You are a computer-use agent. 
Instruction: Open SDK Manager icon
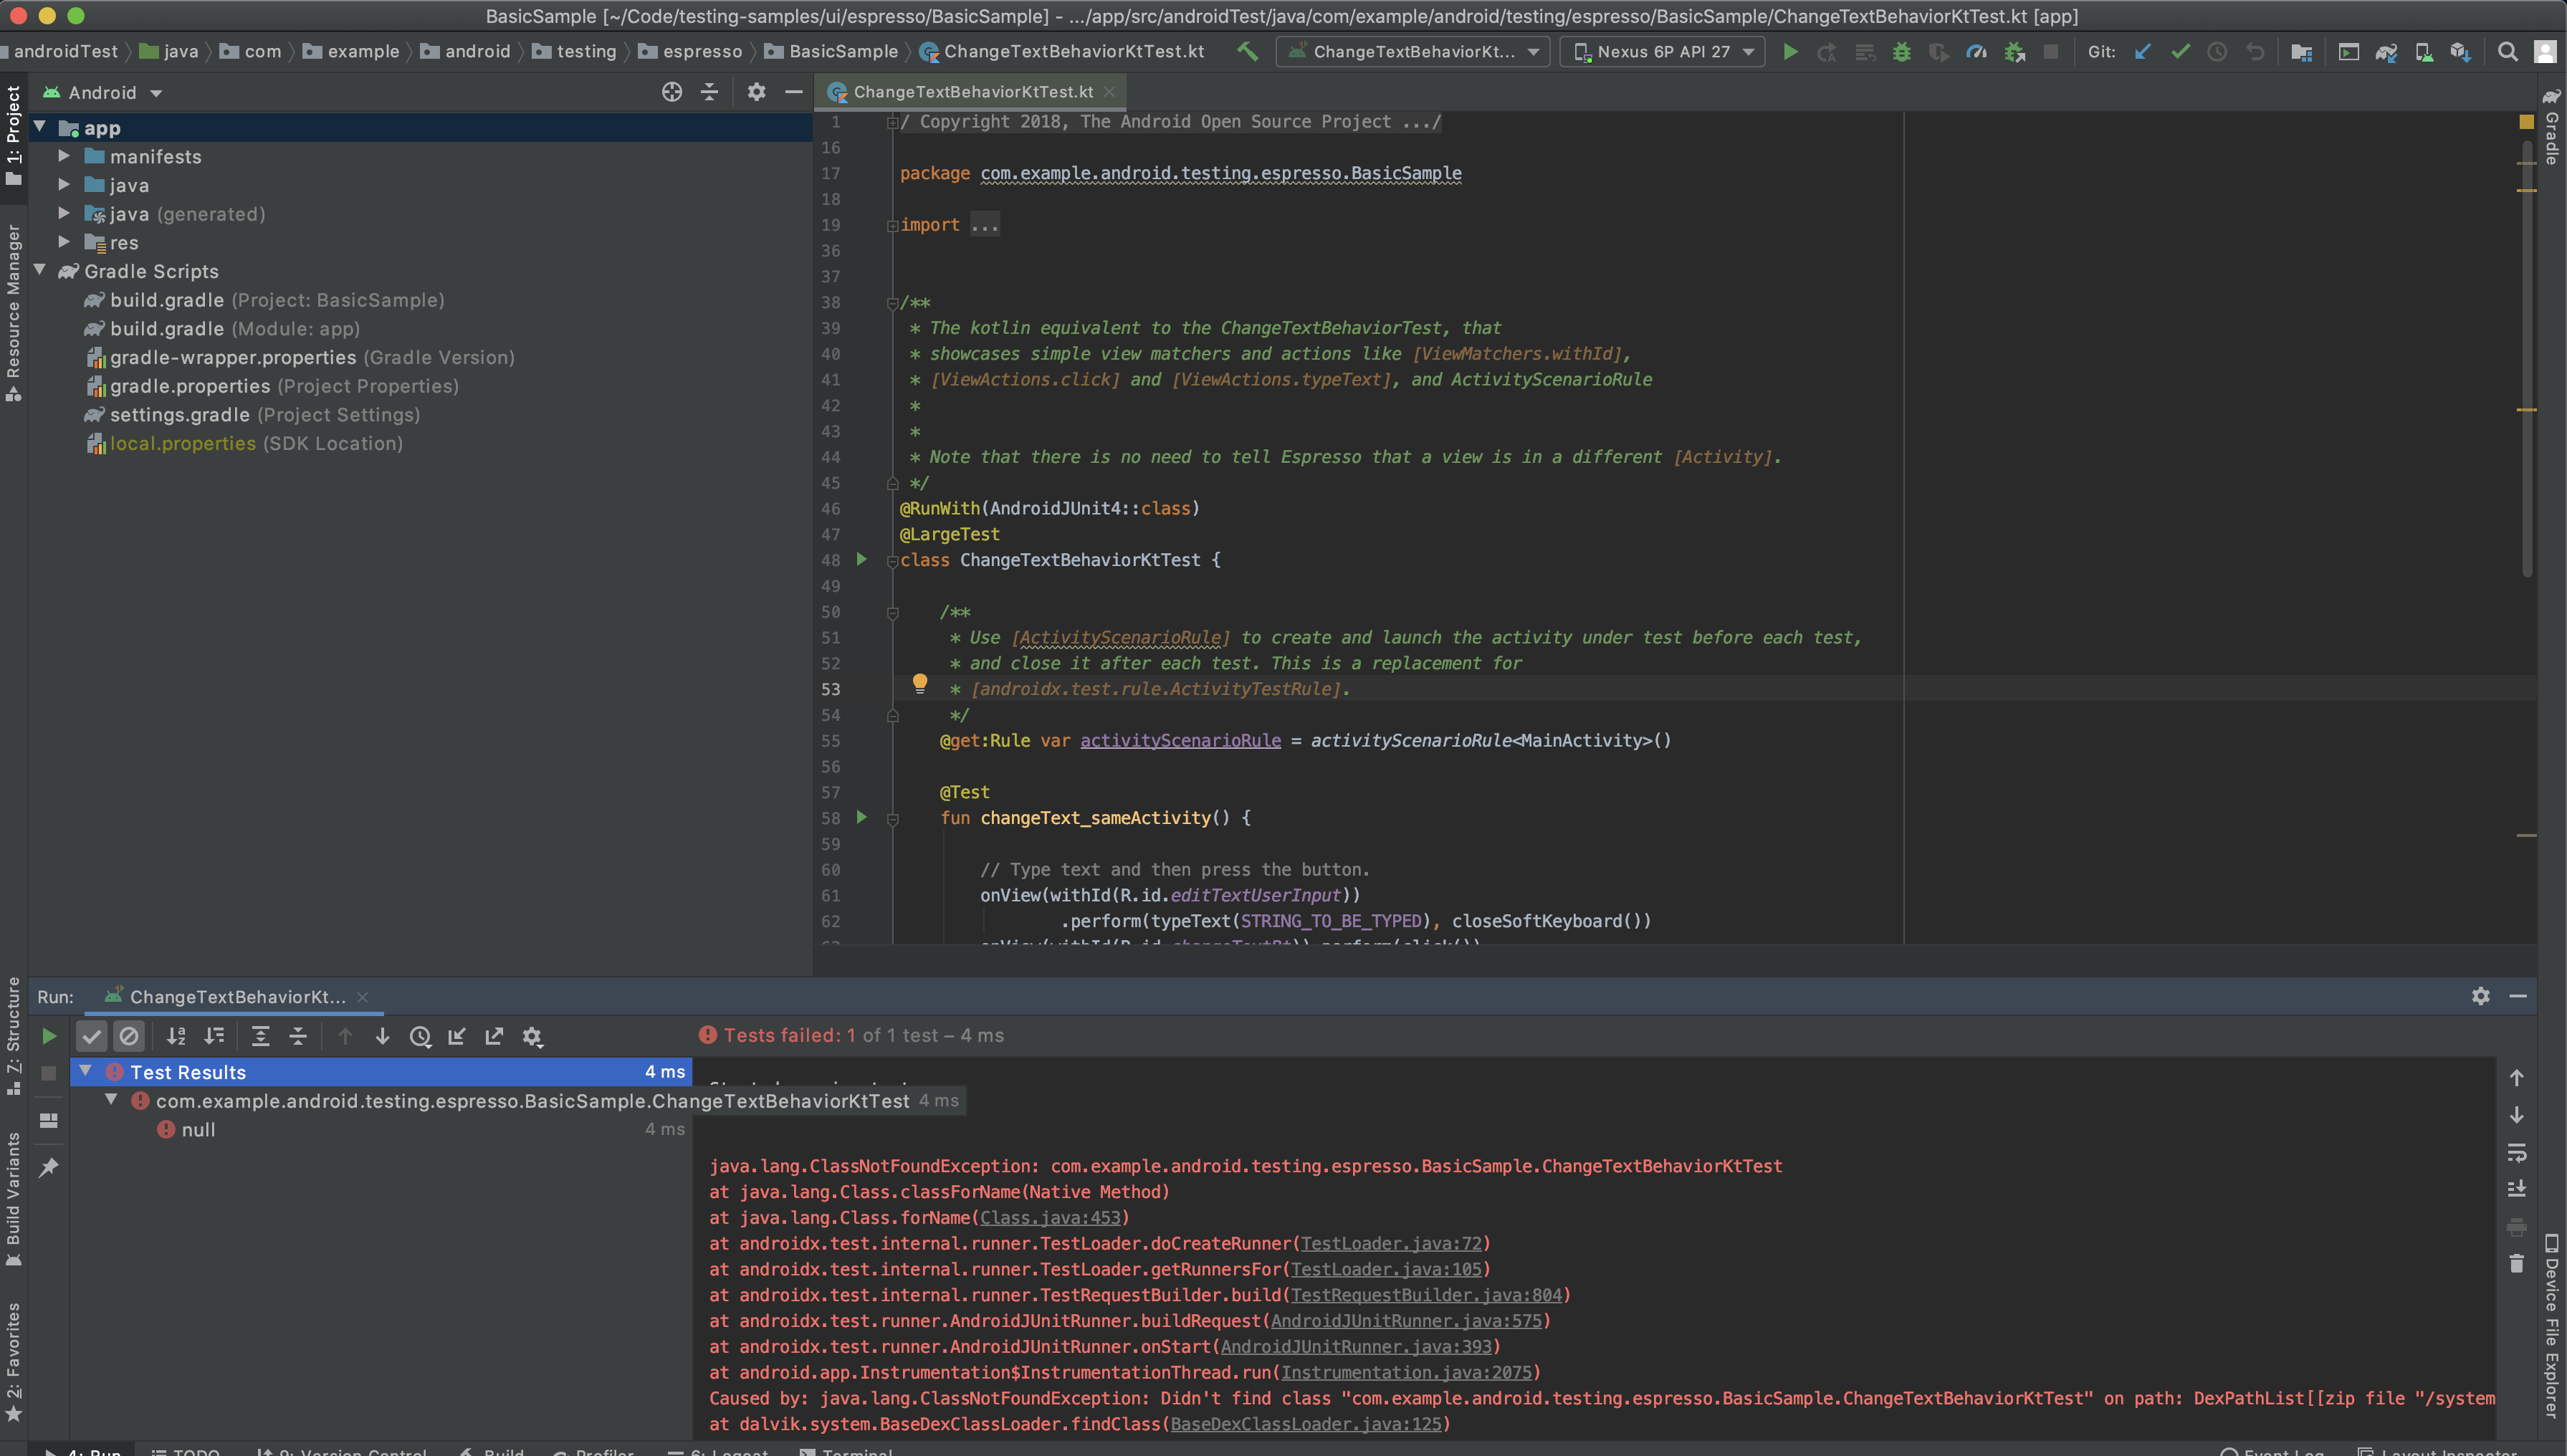coord(2460,52)
